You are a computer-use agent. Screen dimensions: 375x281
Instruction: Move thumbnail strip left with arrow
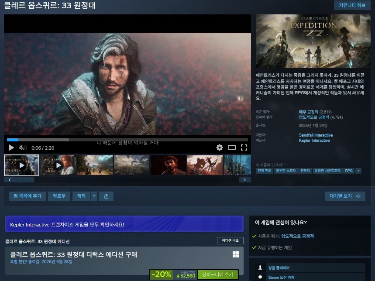tap(10, 180)
